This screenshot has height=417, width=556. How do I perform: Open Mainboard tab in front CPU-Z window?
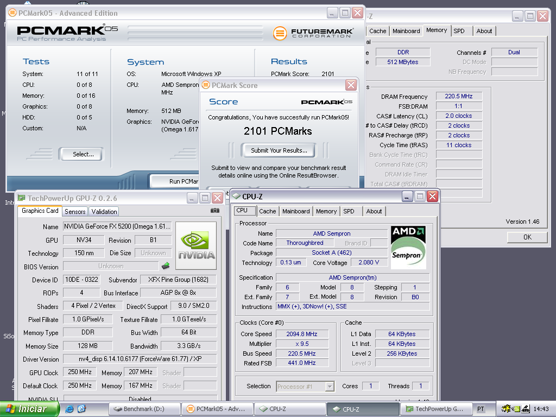[296, 211]
